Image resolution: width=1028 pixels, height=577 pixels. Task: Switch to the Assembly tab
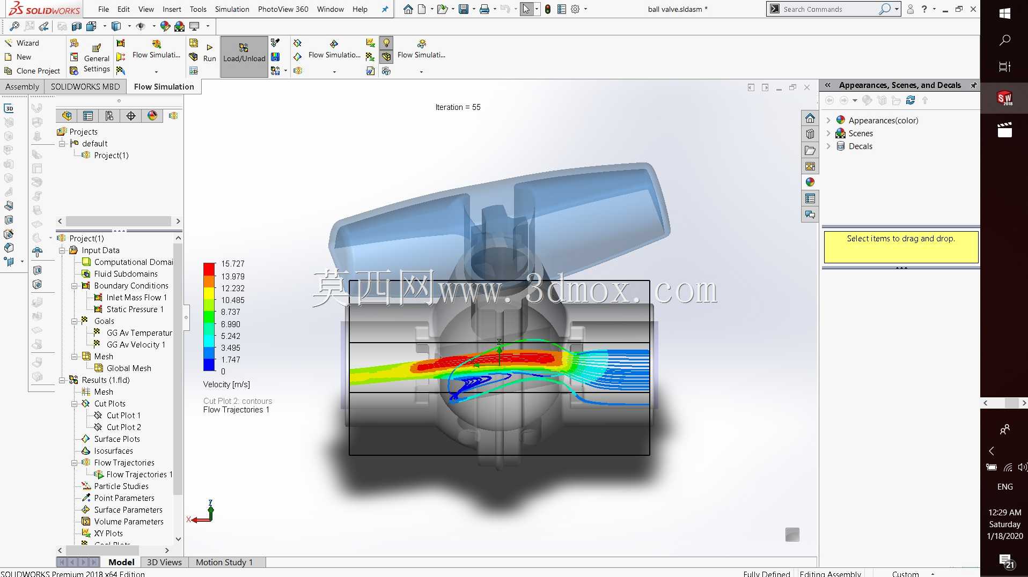[x=22, y=86]
